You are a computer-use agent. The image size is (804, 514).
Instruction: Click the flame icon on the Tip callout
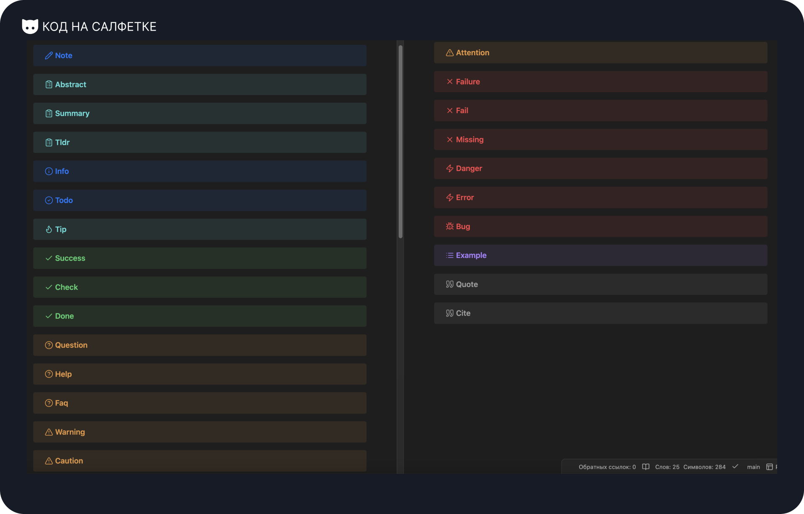pos(49,229)
